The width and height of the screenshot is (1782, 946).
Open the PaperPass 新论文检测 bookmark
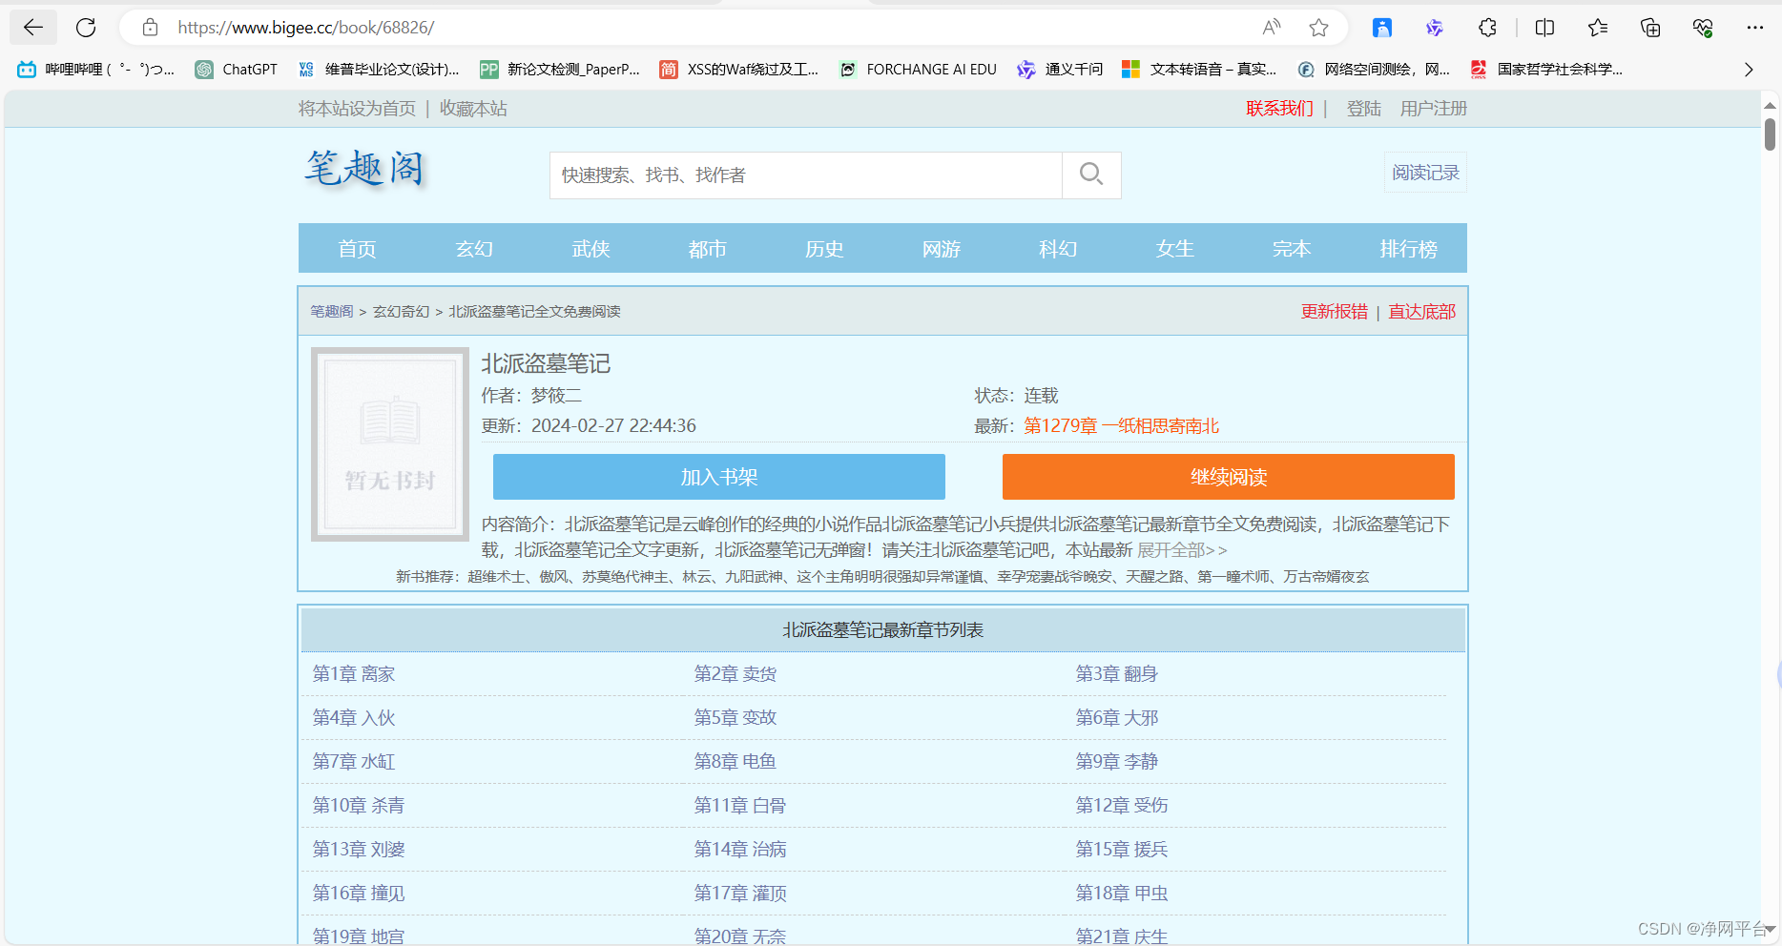560,70
